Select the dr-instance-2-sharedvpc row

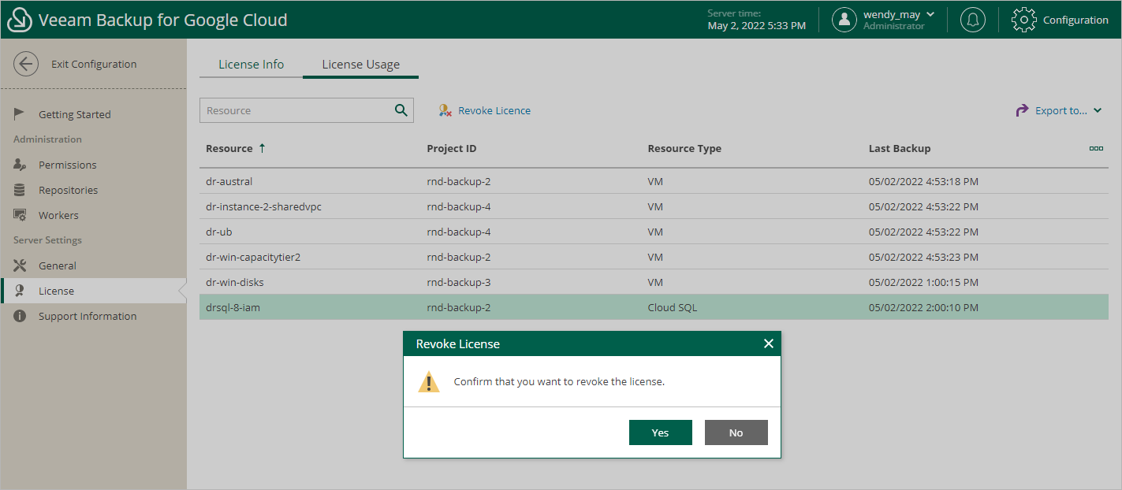tap(654, 206)
